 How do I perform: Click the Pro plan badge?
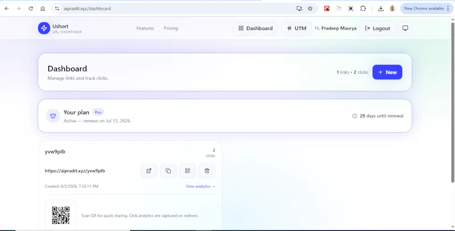click(98, 112)
